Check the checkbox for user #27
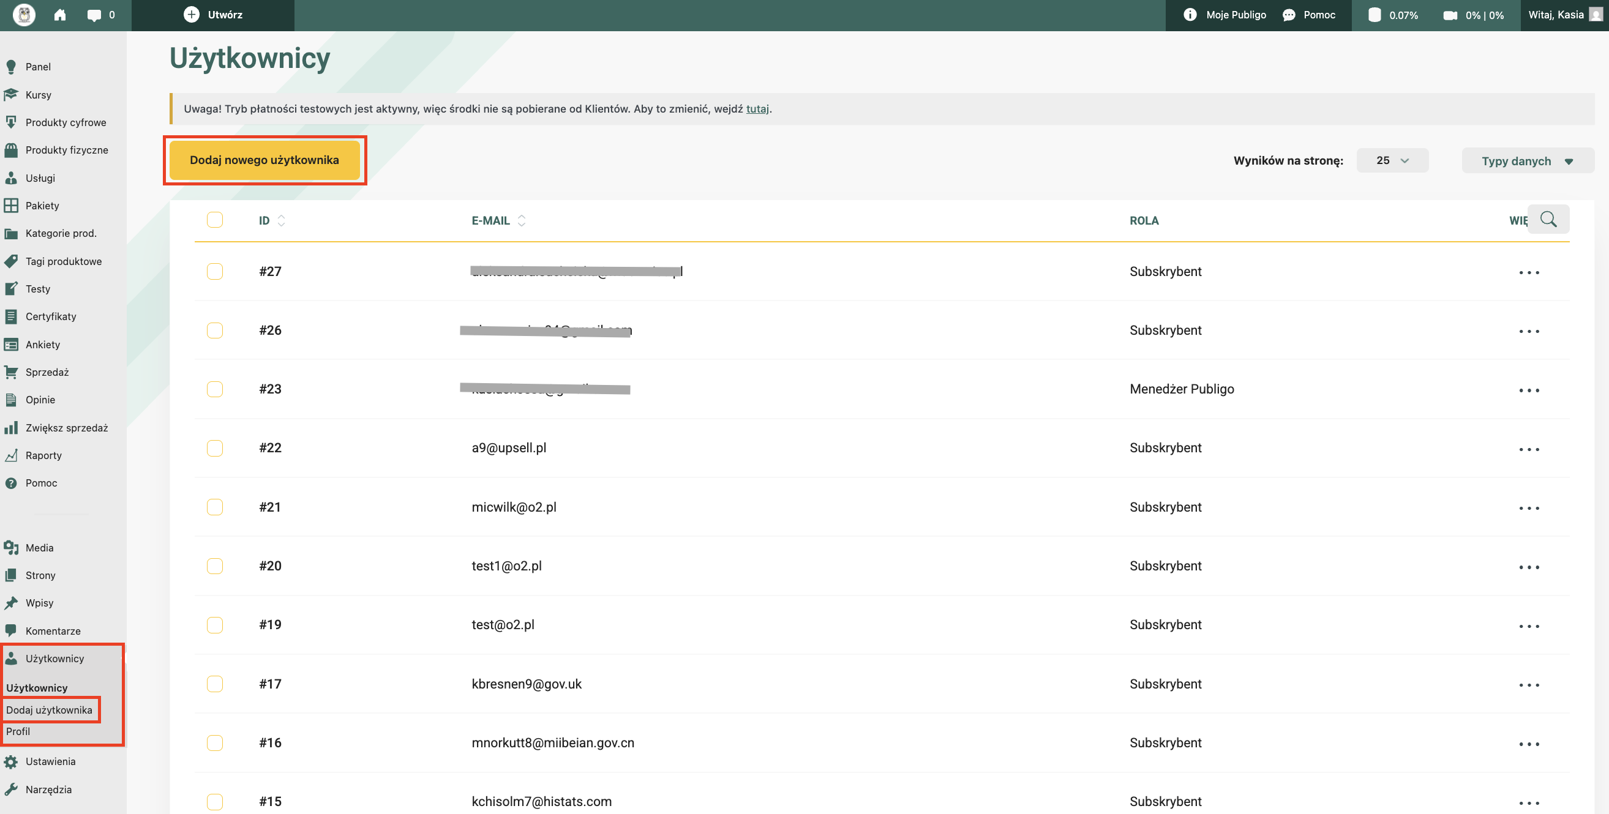The height and width of the screenshot is (814, 1609). click(215, 272)
